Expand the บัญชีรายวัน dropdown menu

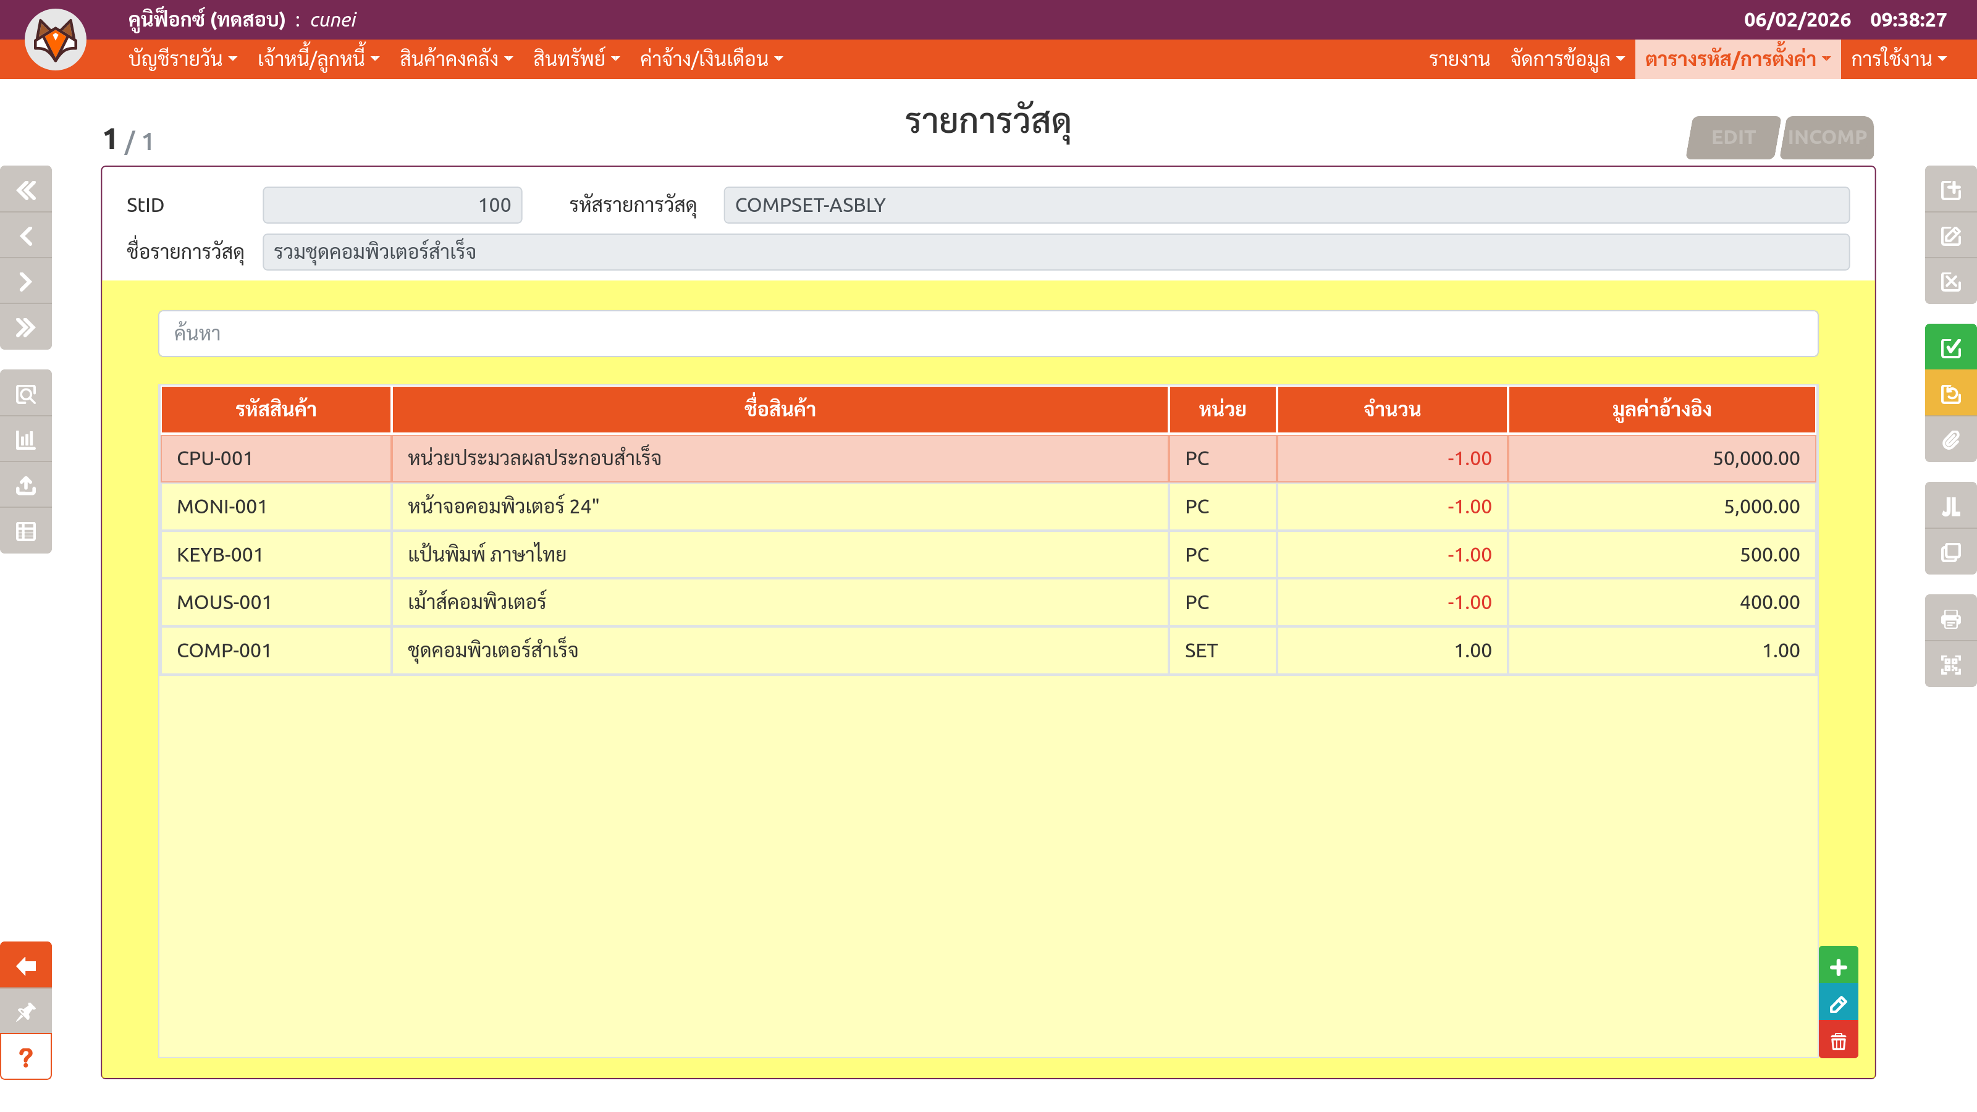click(183, 59)
